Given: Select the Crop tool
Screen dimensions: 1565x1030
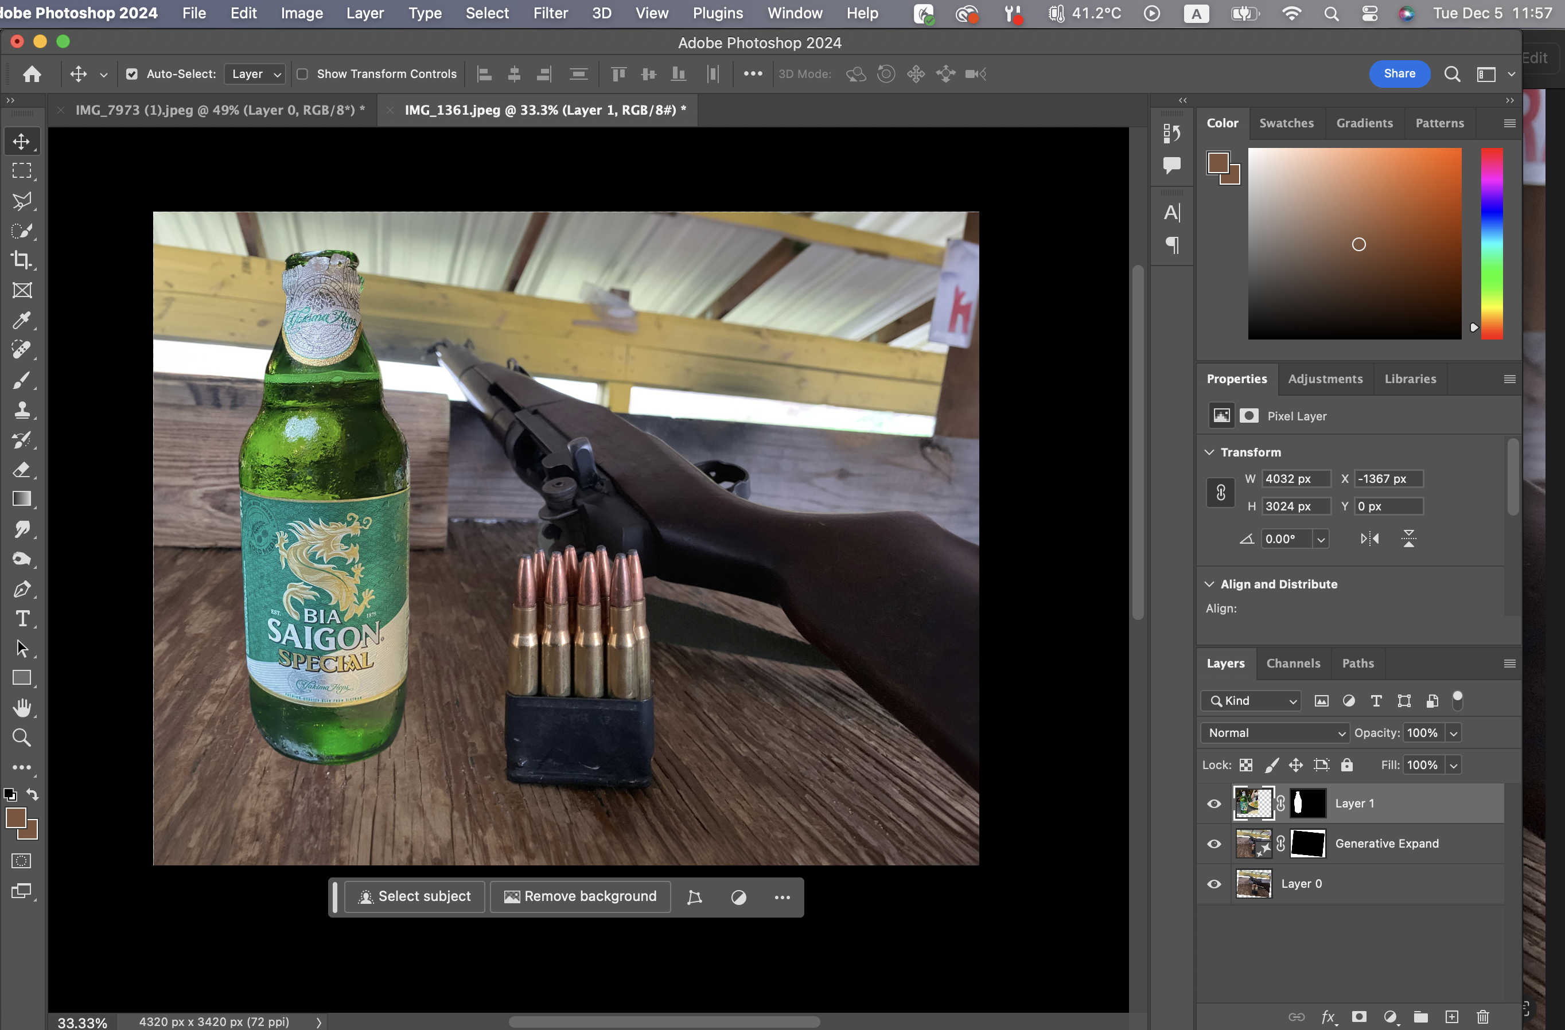Looking at the screenshot, I should point(22,260).
